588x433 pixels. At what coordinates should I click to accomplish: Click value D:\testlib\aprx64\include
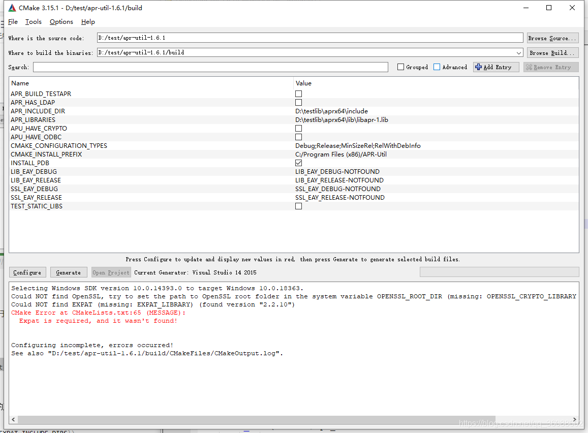[331, 111]
